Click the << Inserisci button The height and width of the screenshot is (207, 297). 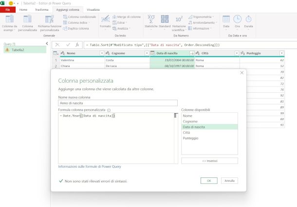[x=209, y=161]
